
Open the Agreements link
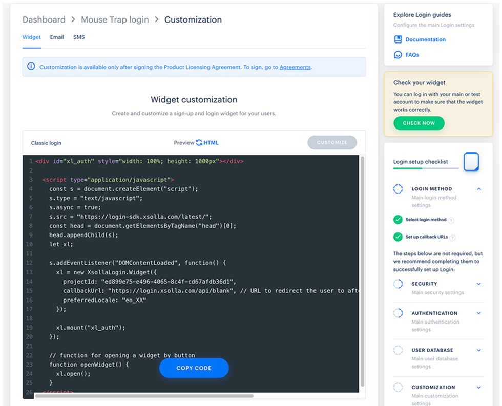[x=295, y=67]
